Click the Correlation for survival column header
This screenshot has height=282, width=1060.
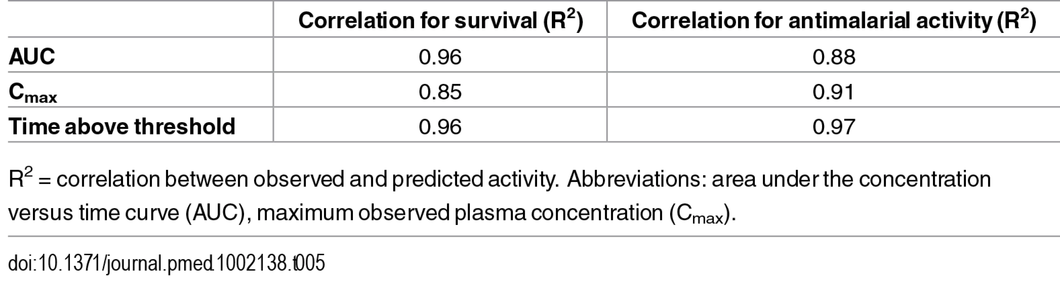441,20
